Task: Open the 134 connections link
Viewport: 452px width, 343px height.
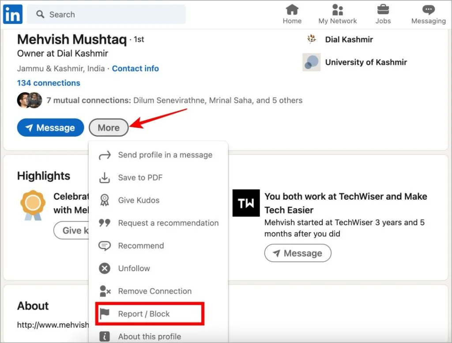Action: click(x=49, y=83)
